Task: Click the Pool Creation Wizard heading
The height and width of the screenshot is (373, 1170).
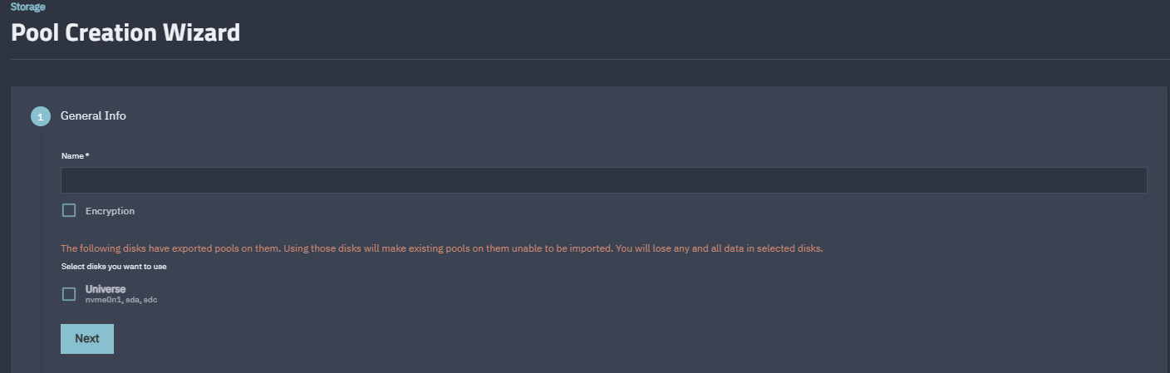Action: pos(125,33)
